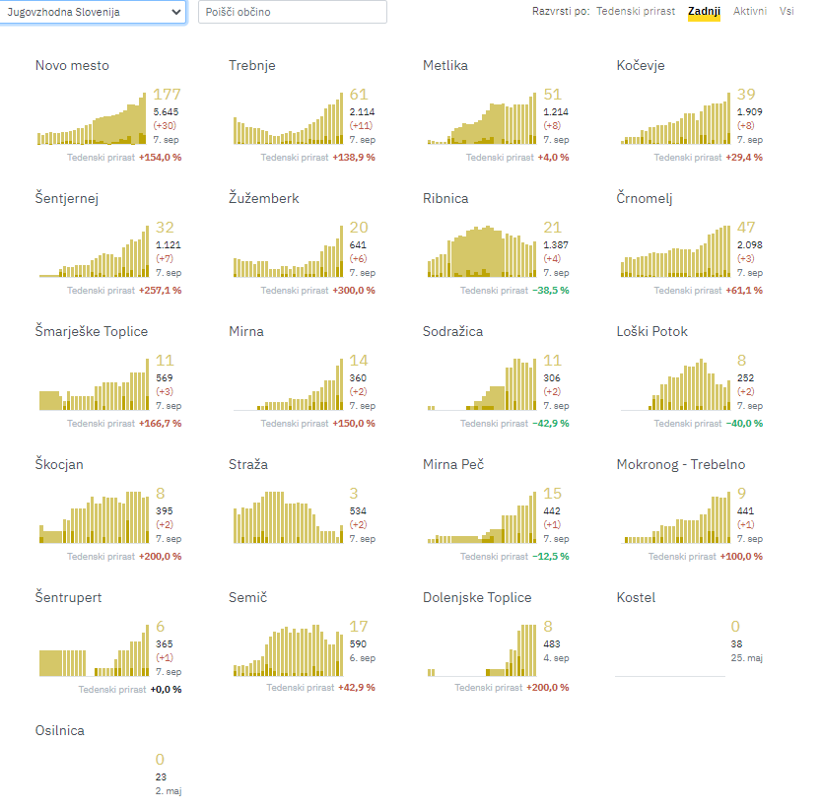Screen dimensions: 820x809
Task: Open the Jugovzhodna Slovenija region dropdown
Action: pos(93,12)
